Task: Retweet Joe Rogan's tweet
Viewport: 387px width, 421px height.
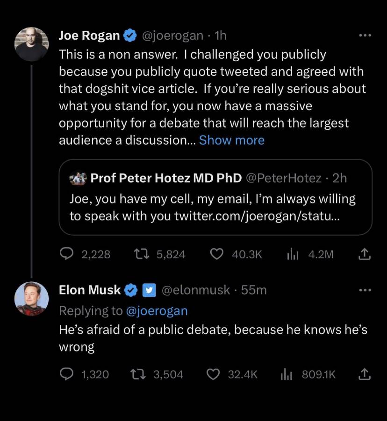Action: (140, 254)
